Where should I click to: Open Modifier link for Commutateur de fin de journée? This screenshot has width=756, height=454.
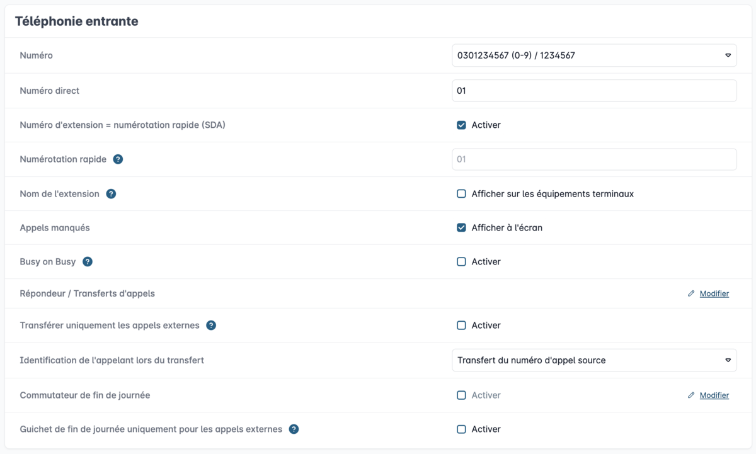714,395
